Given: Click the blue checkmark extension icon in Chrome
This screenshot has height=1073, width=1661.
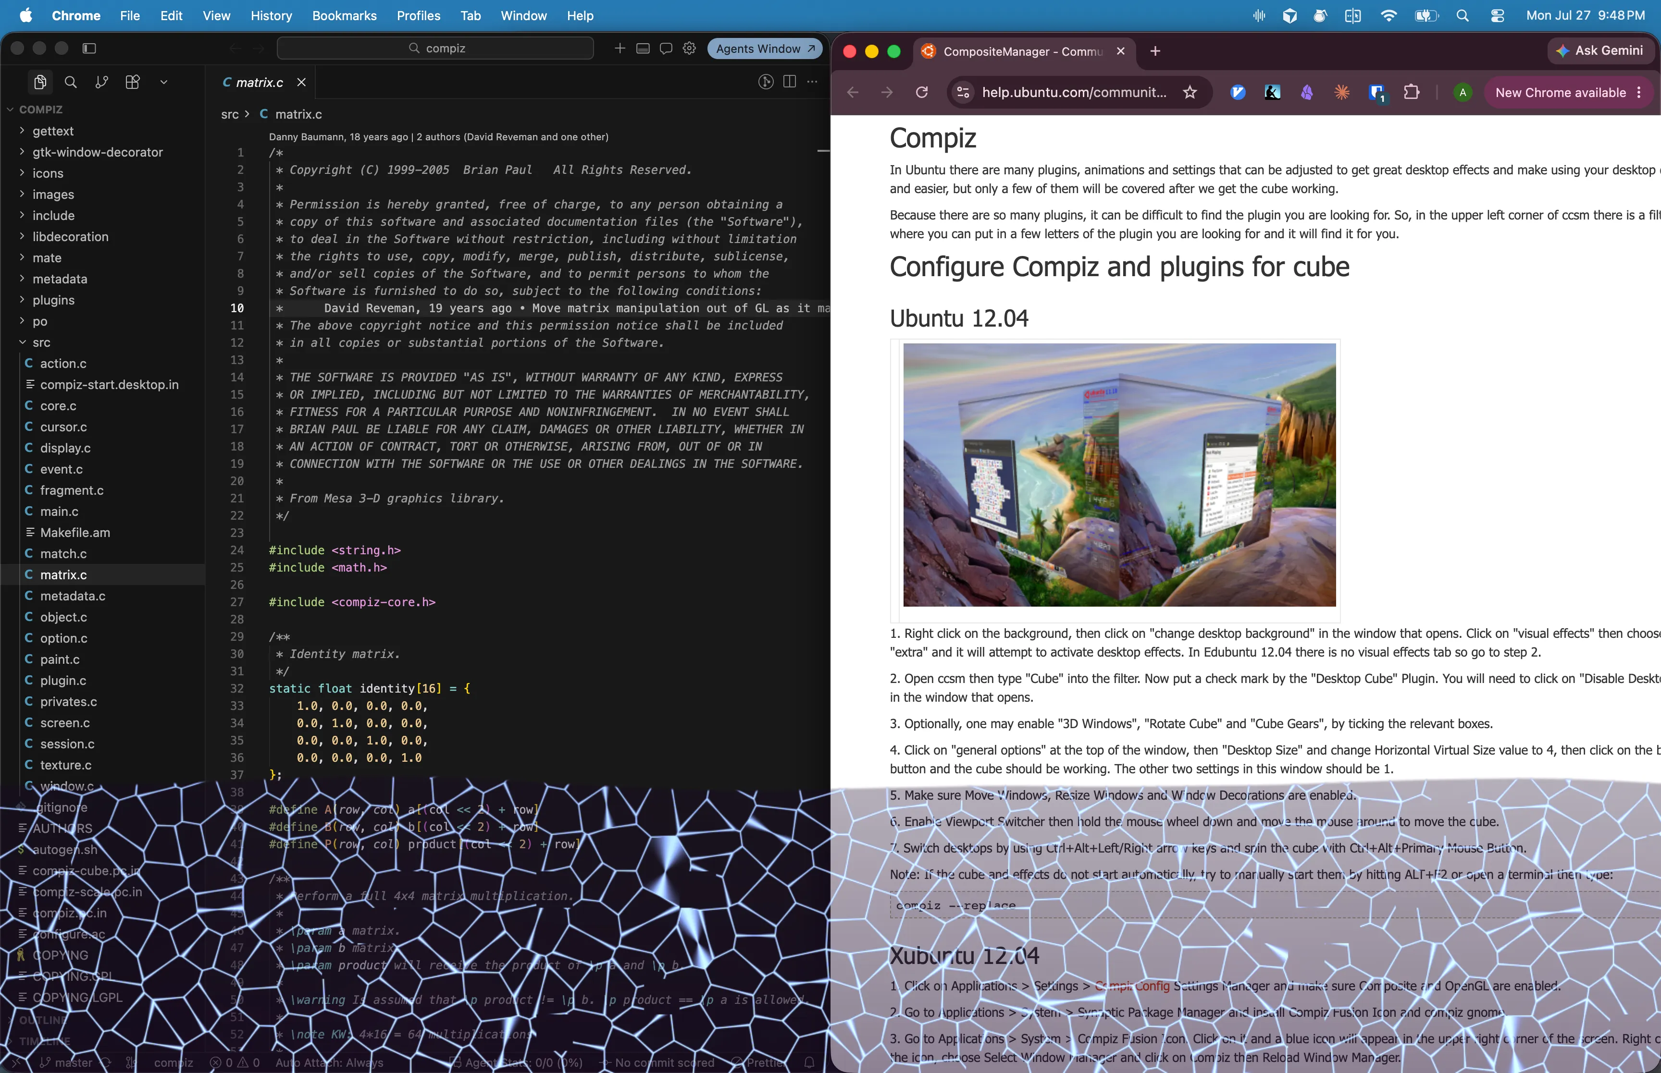Looking at the screenshot, I should click(1238, 93).
